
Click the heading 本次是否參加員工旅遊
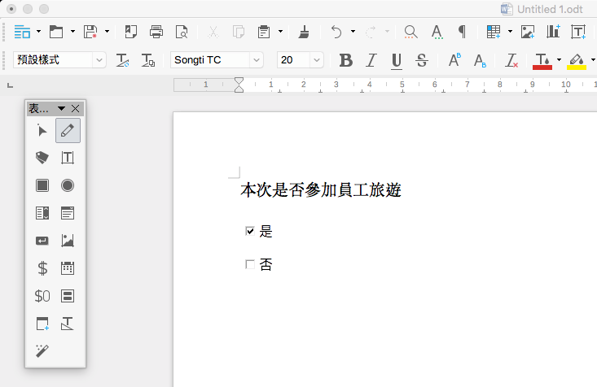click(320, 191)
